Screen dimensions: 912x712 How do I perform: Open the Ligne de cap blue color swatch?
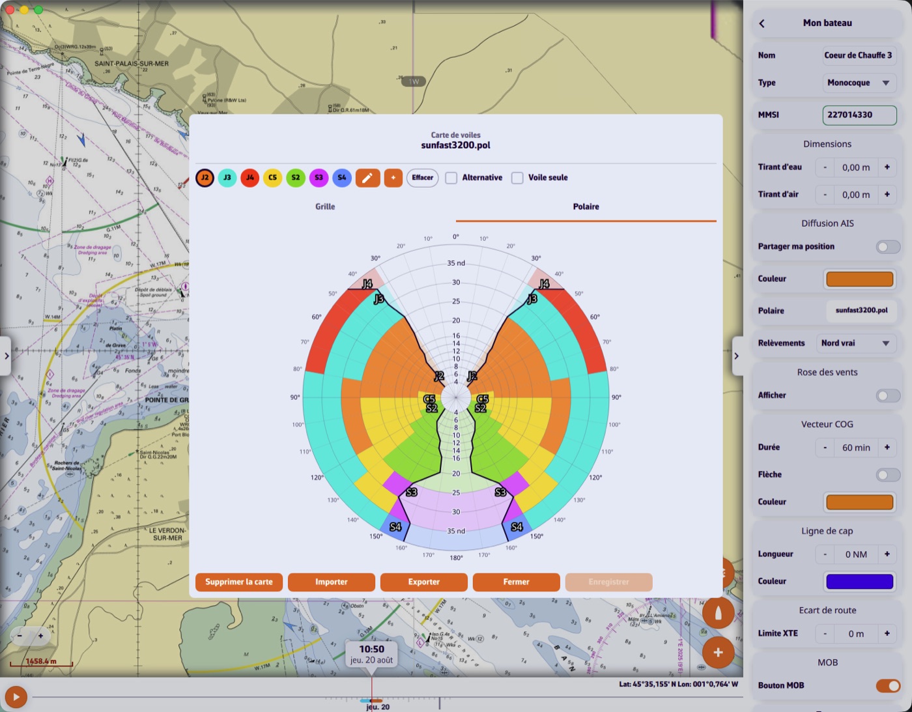click(860, 582)
